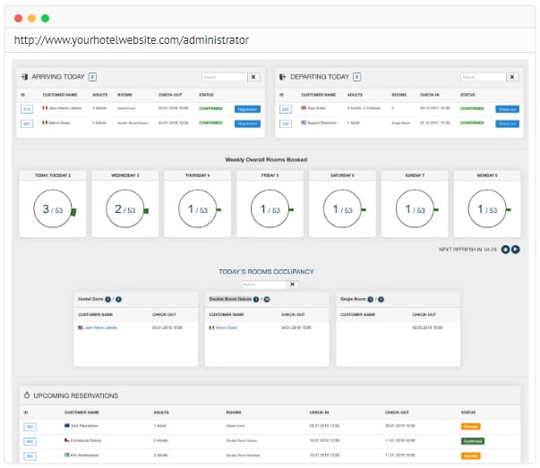Viewport: 540px width, 468px height.
Task: Click the Weekly Overall Rooms Booked heading
Action: 266,159
